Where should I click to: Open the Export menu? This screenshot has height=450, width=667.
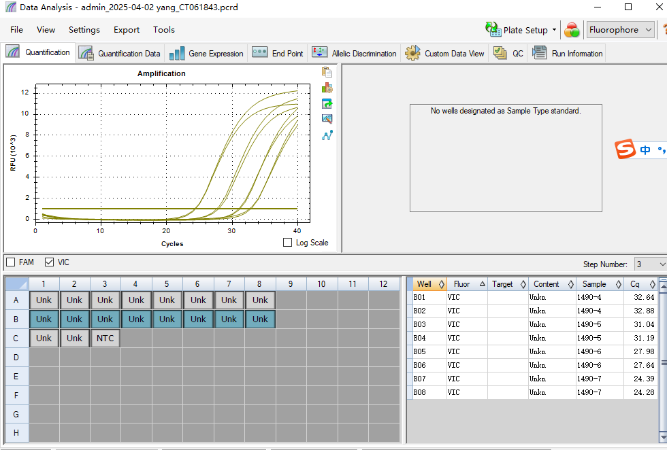pos(127,30)
